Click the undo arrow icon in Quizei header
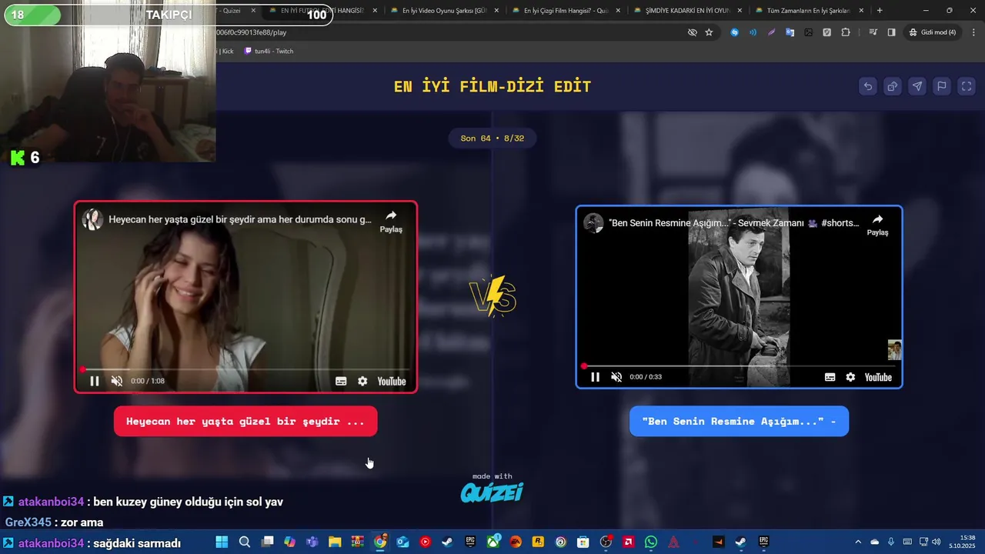Image resolution: width=985 pixels, height=554 pixels. [x=868, y=86]
